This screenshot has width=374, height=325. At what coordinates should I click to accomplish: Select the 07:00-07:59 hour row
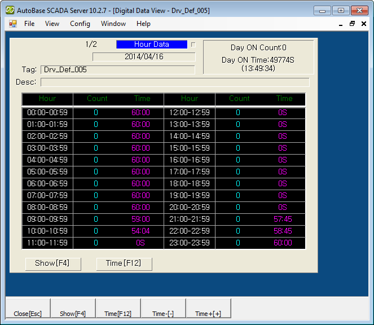pyautogui.click(x=93, y=195)
